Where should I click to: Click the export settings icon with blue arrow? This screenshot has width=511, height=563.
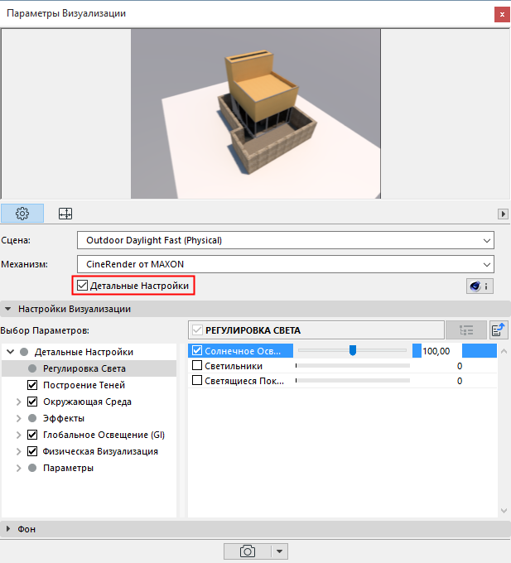click(499, 330)
